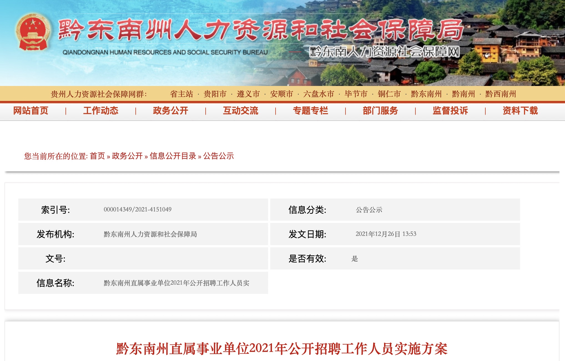Open 公告公示 breadcrumb link

[x=218, y=156]
